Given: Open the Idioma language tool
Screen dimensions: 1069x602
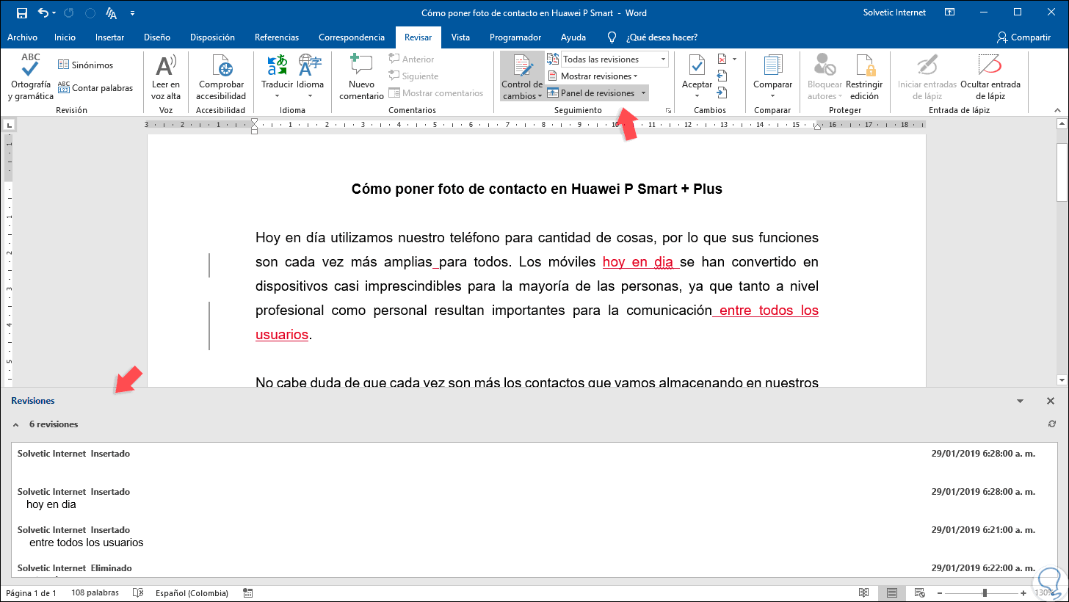Looking at the screenshot, I should [x=310, y=77].
